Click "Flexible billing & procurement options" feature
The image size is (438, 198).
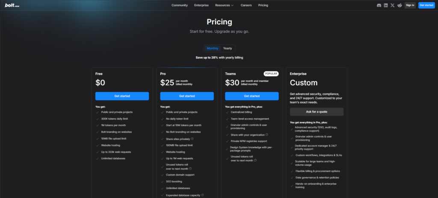point(318,171)
